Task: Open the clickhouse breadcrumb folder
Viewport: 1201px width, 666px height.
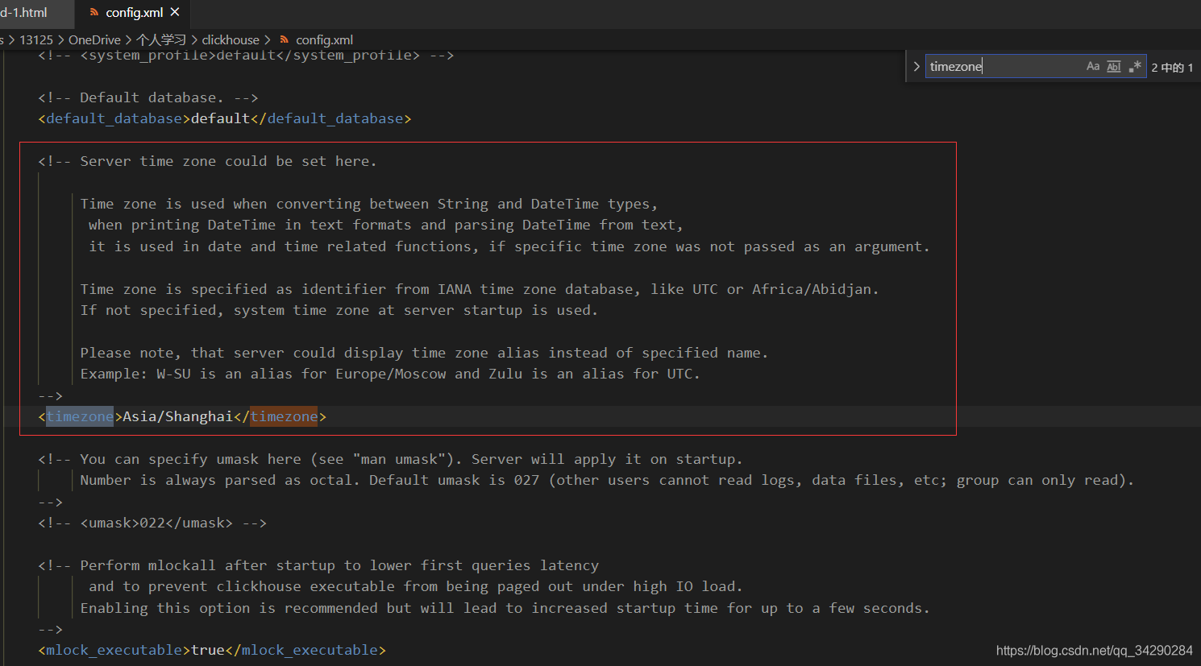Action: (231, 39)
